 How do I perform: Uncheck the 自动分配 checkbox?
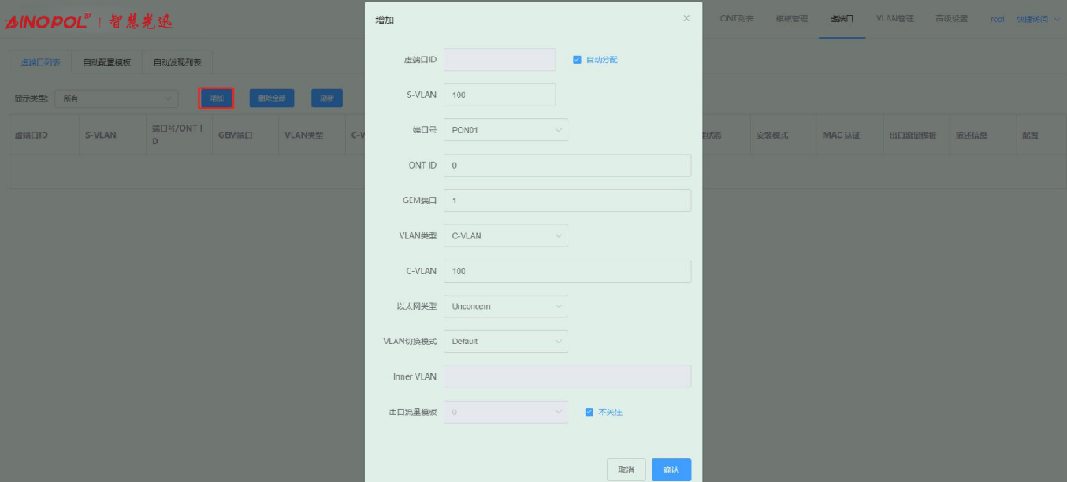[578, 60]
